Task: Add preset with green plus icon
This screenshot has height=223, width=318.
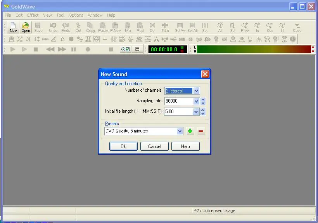Action: point(190,131)
